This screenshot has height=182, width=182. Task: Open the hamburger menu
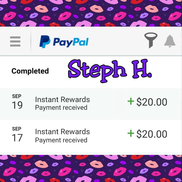click(x=15, y=41)
